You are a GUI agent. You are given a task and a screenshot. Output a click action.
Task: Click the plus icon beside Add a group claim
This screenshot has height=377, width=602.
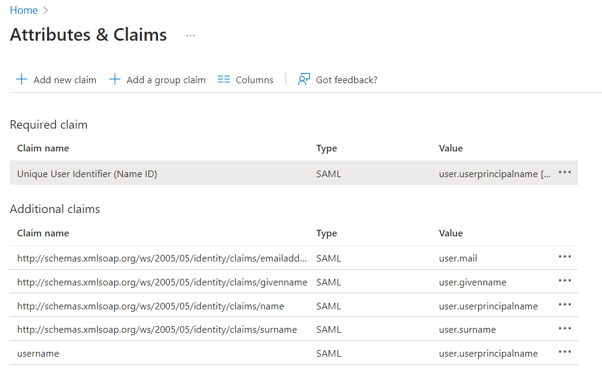pyautogui.click(x=114, y=79)
